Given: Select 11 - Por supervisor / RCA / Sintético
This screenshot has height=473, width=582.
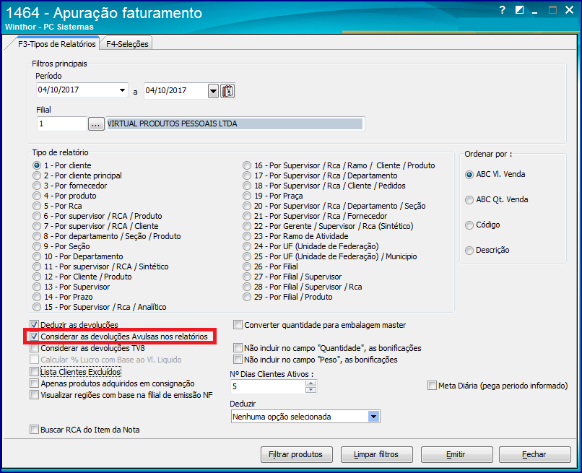Looking at the screenshot, I should [x=37, y=266].
